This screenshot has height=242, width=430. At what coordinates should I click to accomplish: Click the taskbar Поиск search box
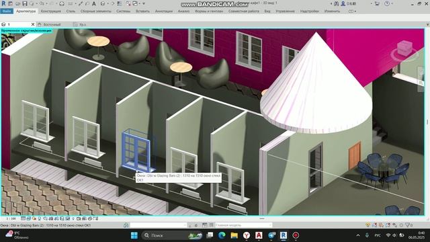(x=172, y=235)
